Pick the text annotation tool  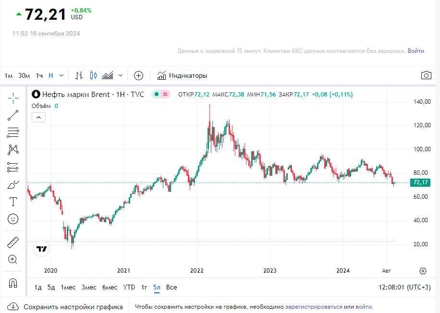(x=13, y=202)
